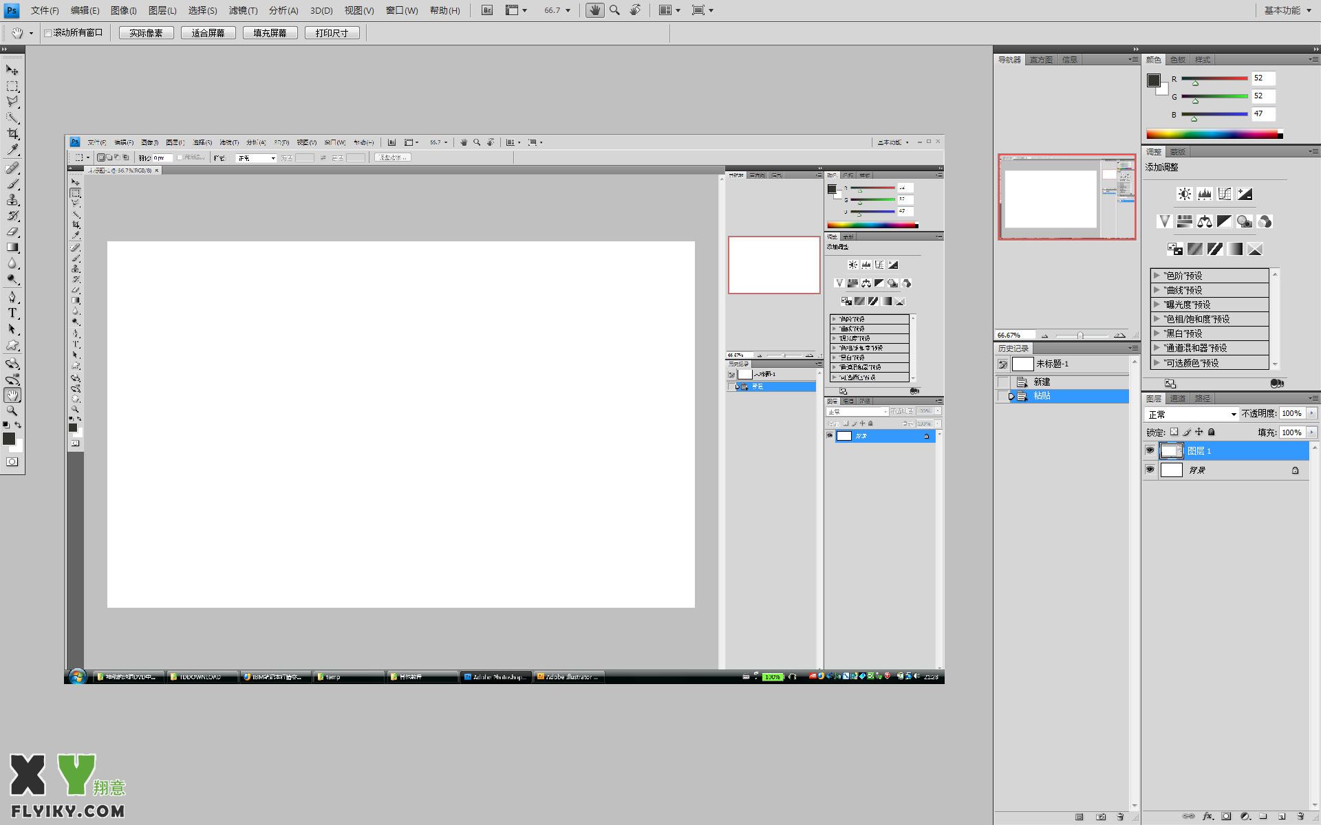Click the Adobe Photoshop taskbar icon
Viewport: 1321px width, 825px height.
(497, 676)
